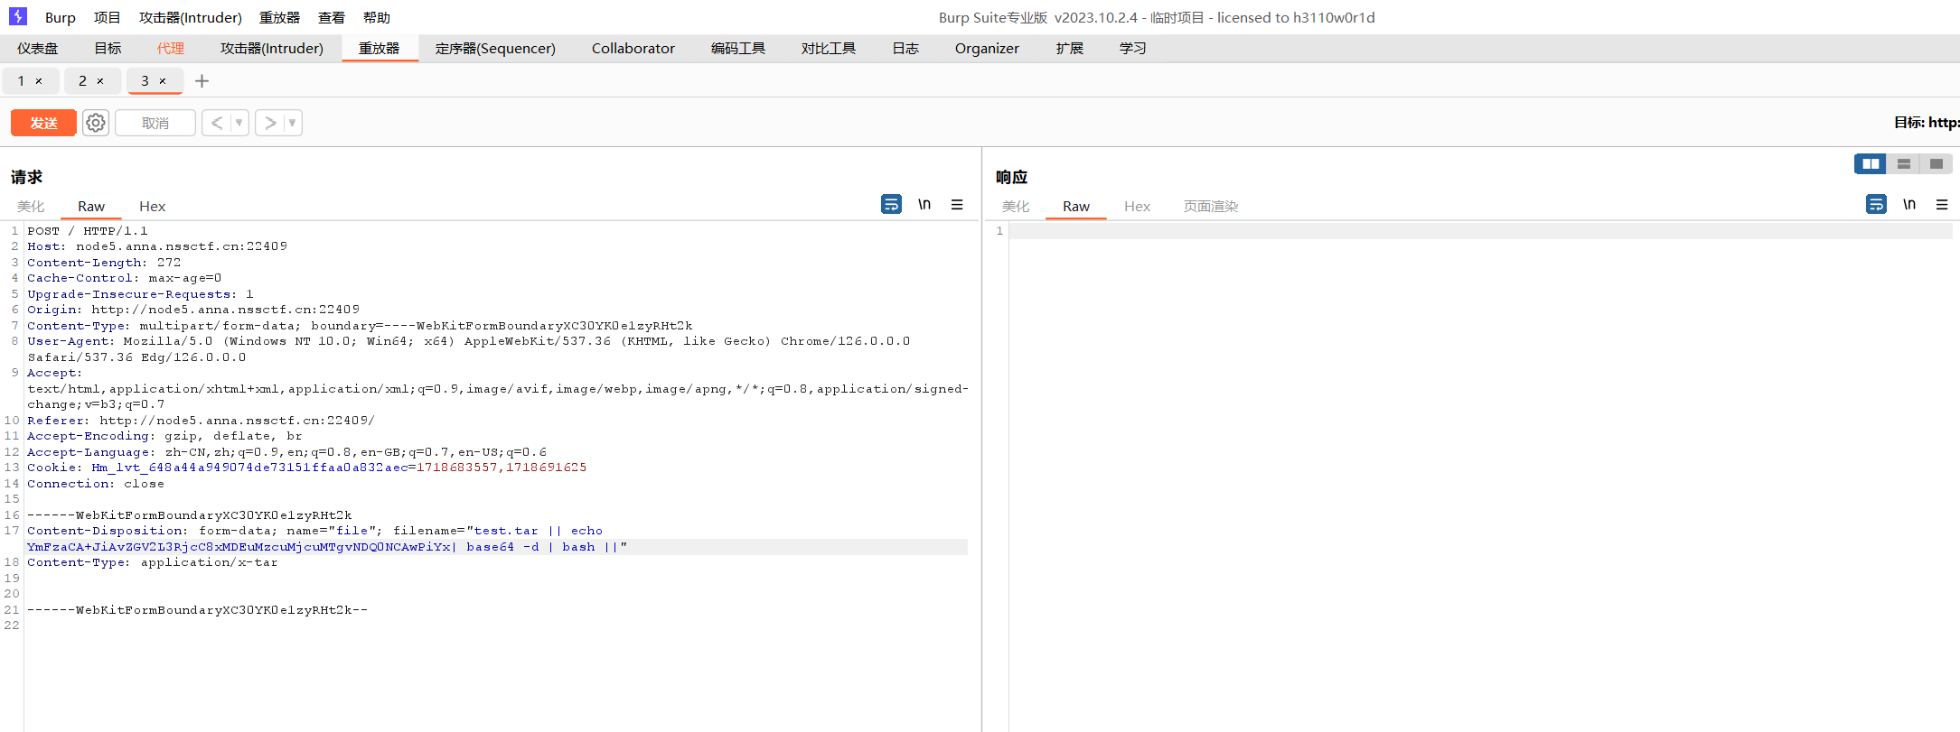
Task: Click the forward history arrow button
Action: [x=269, y=123]
